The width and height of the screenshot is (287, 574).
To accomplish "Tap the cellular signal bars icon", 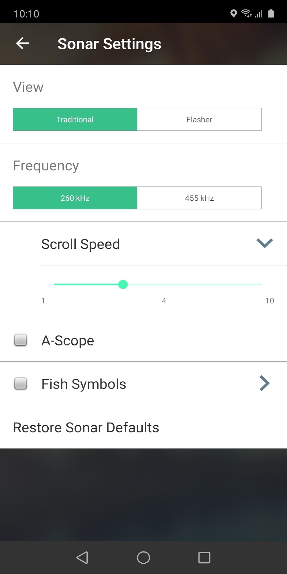I will [259, 13].
